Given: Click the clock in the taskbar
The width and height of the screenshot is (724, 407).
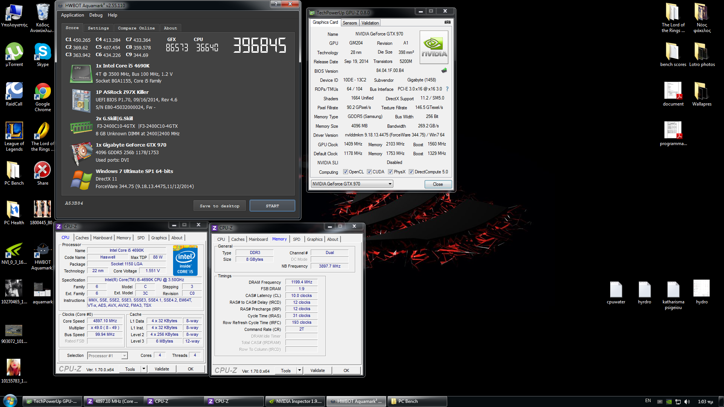Looking at the screenshot, I should pos(705,402).
